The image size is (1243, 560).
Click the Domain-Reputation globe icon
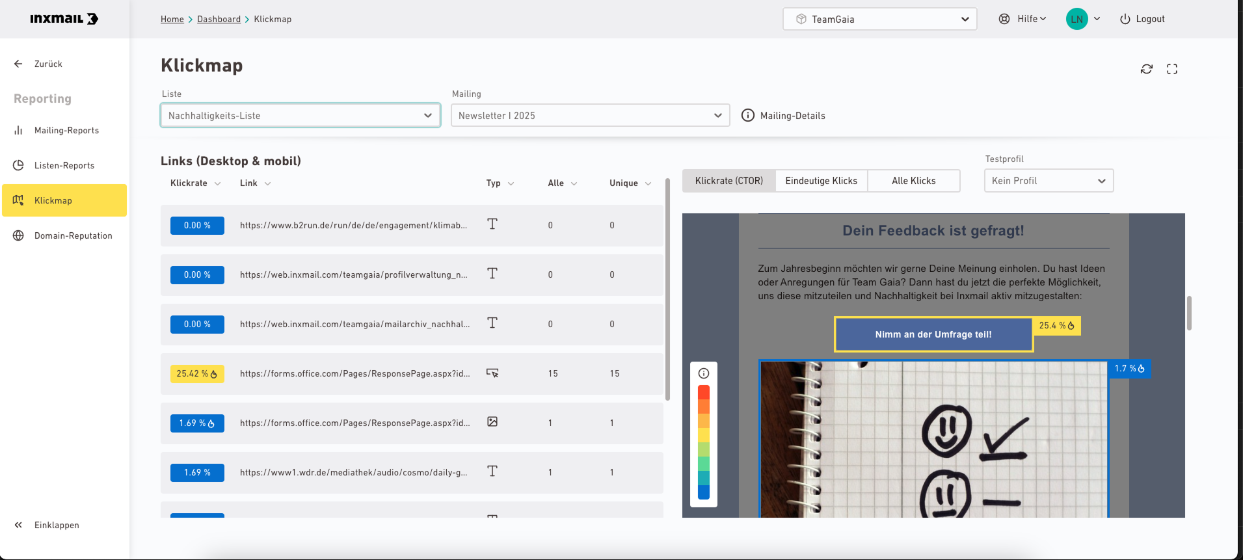tap(18, 235)
